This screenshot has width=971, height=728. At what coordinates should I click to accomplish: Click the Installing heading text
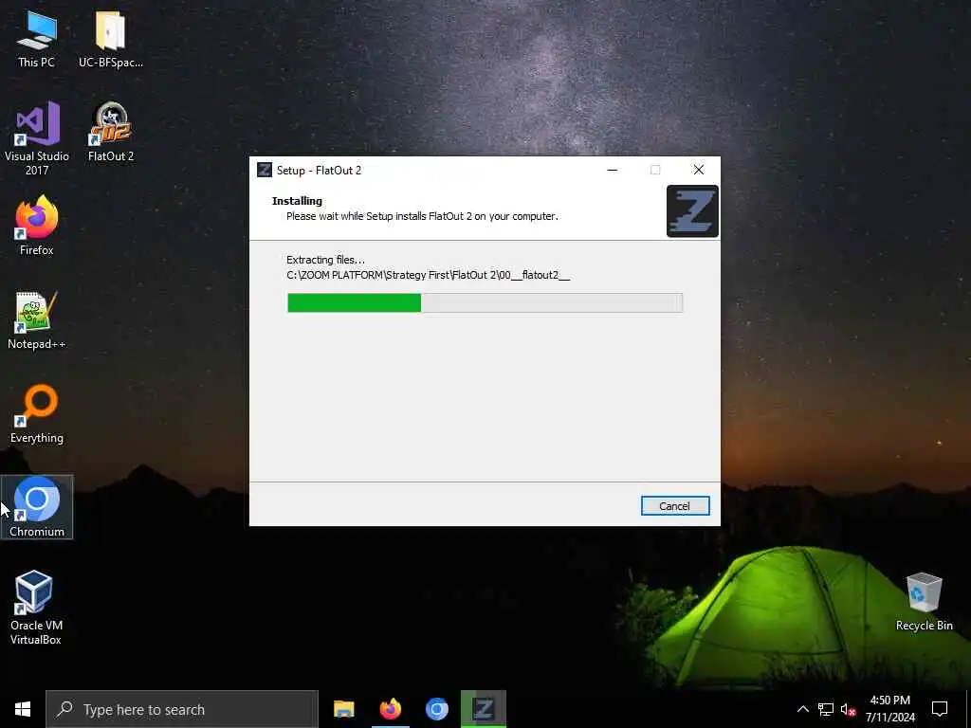(x=297, y=201)
